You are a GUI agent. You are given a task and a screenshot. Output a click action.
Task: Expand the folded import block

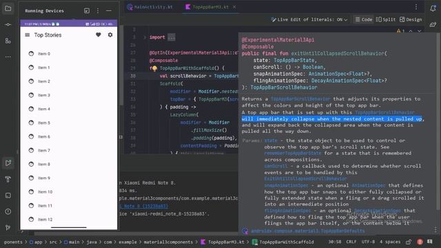click(145, 37)
